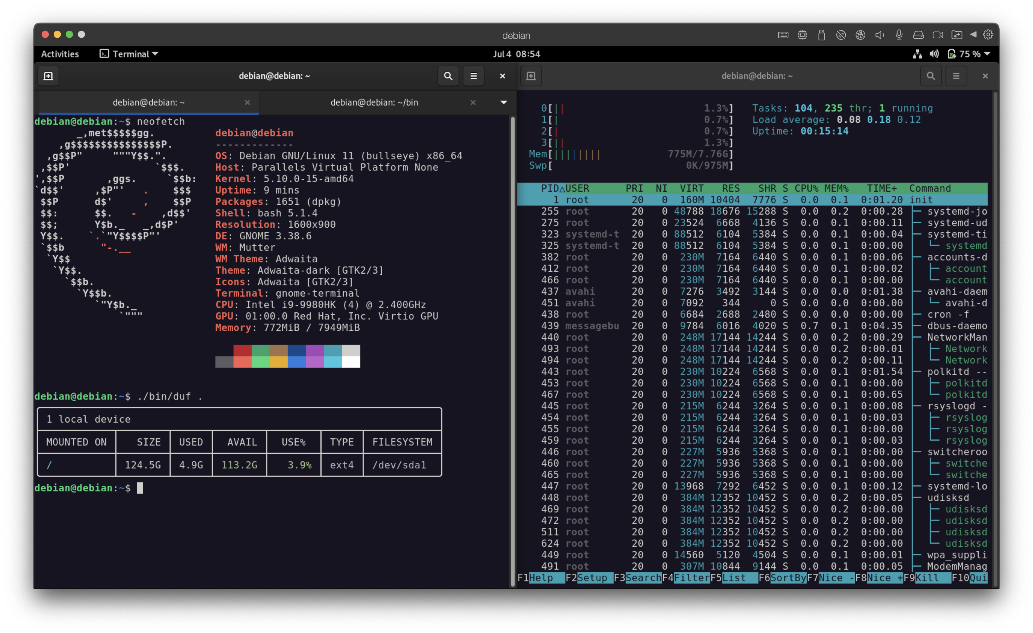1033x633 pixels.
Task: Click F4 Filter in htop footer
Action: click(x=686, y=578)
